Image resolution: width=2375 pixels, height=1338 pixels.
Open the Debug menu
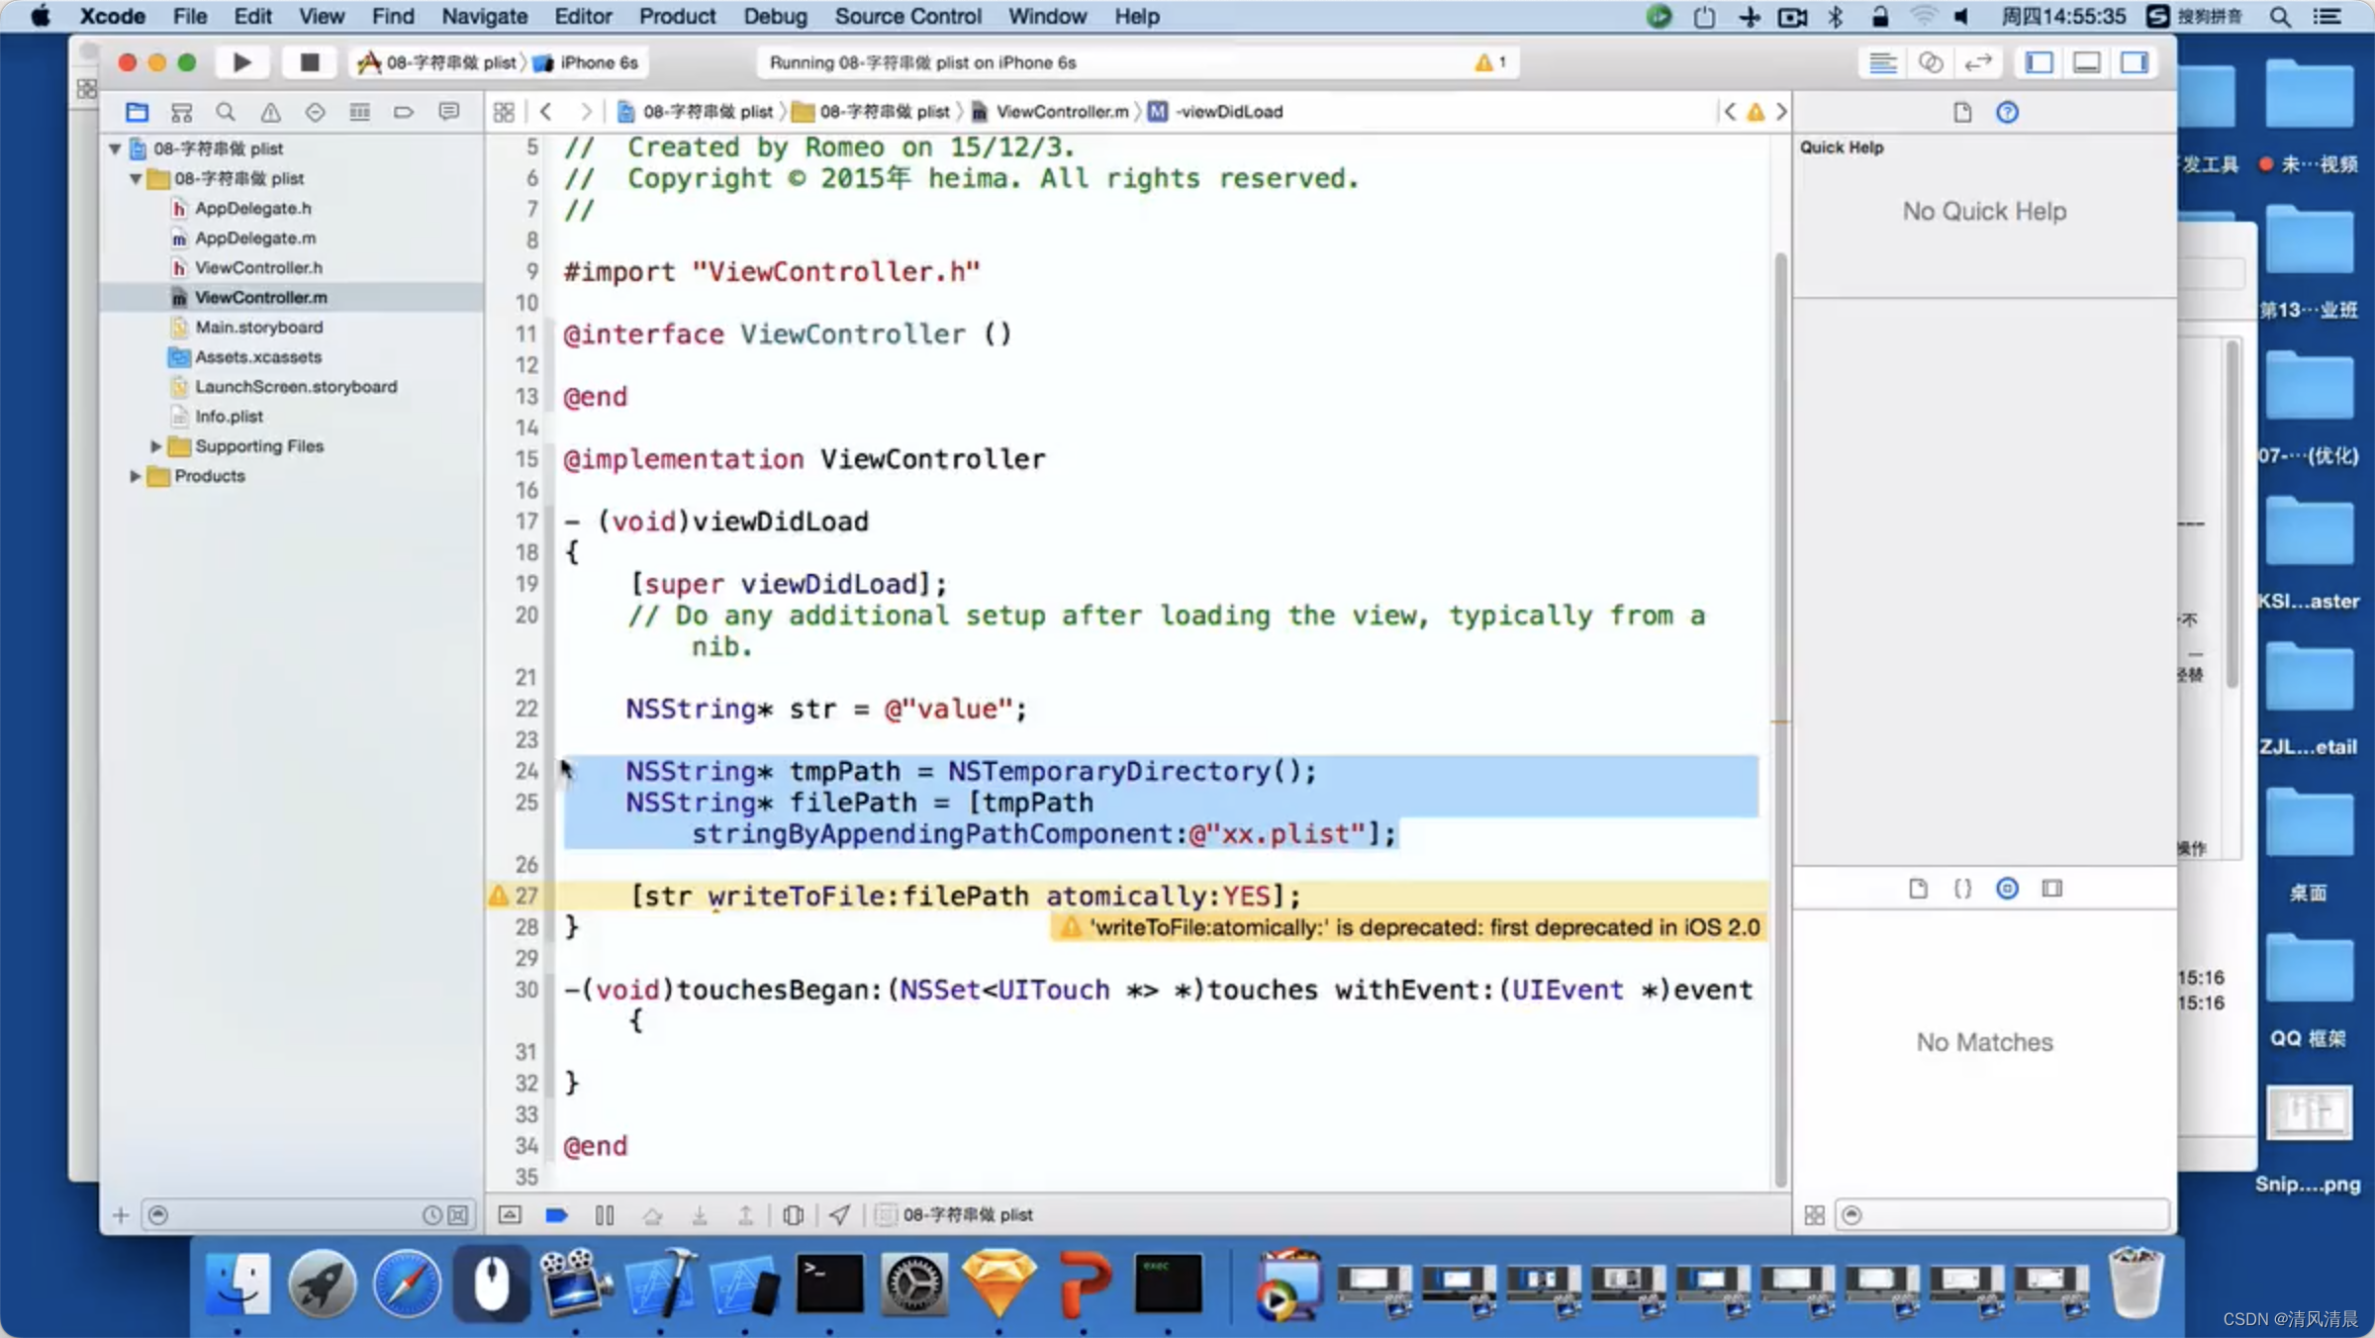click(775, 16)
